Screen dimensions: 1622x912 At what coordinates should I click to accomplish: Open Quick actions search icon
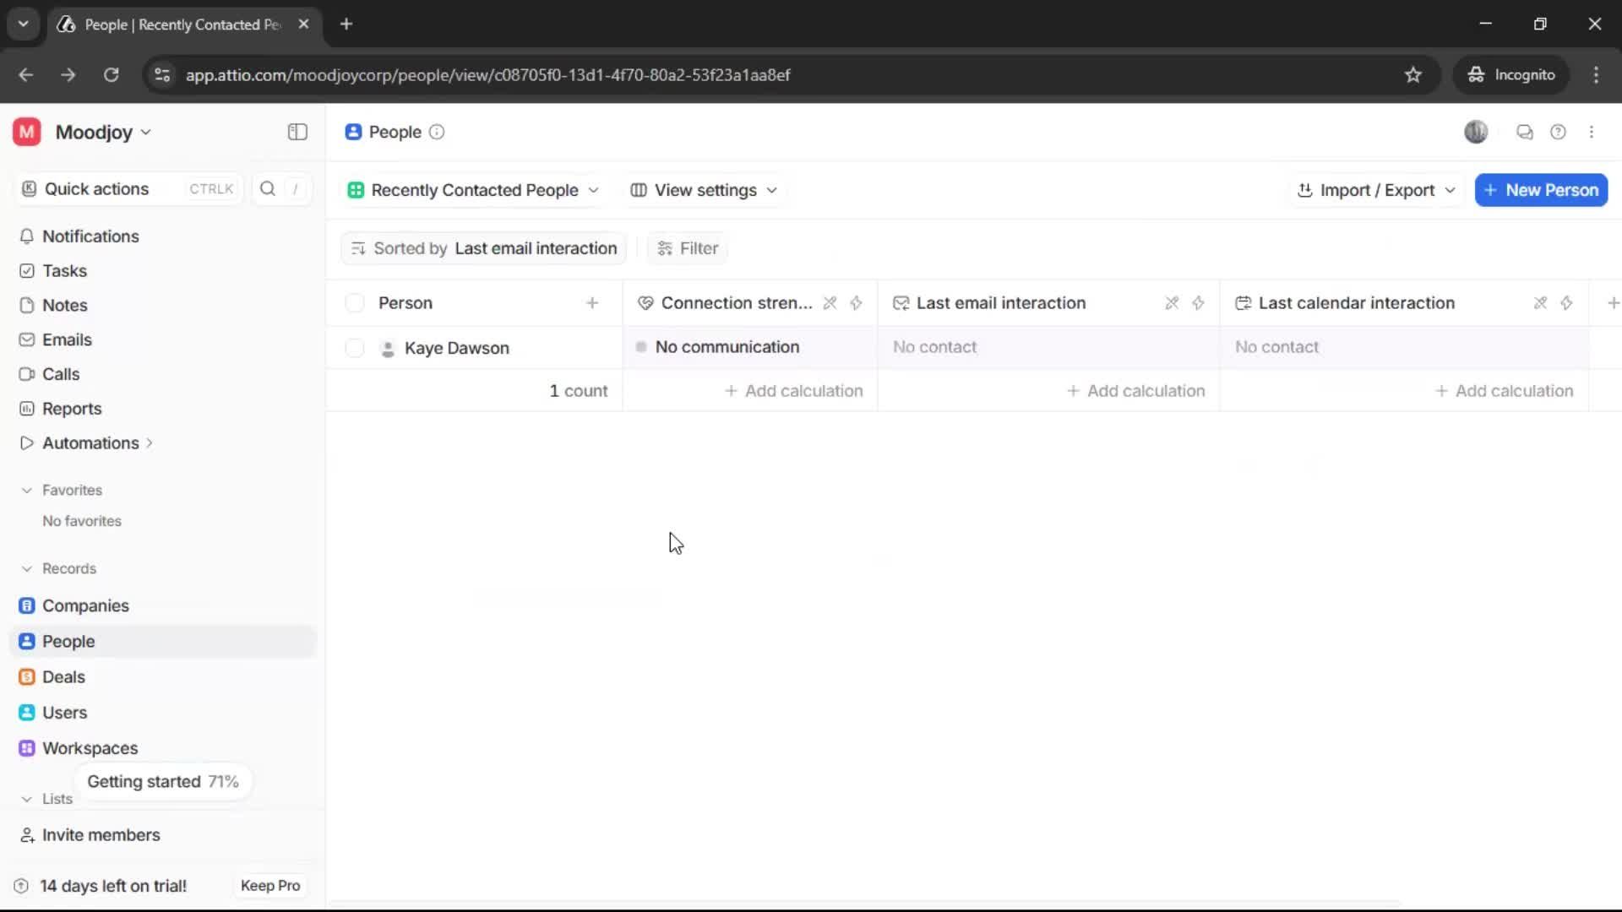(x=267, y=189)
